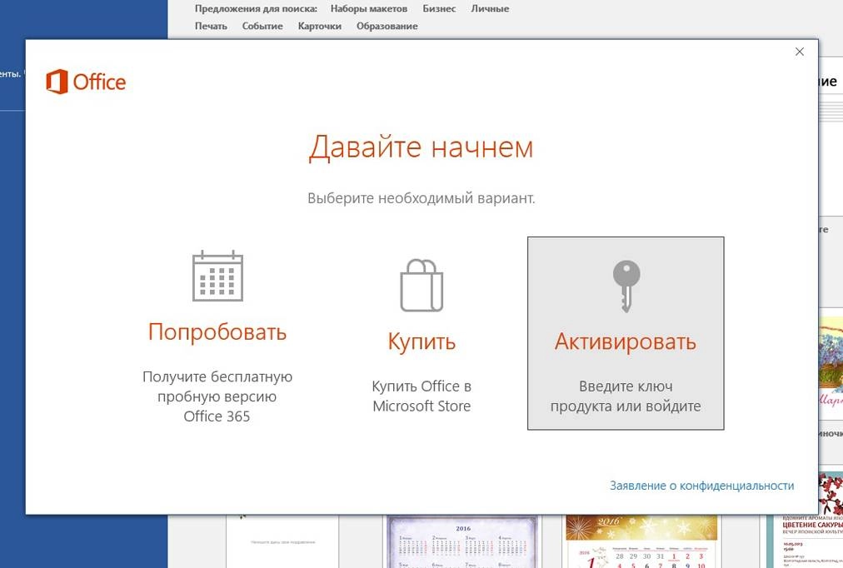Click the Выберите необходимый вариант text
This screenshot has width=843, height=568.
click(x=421, y=198)
